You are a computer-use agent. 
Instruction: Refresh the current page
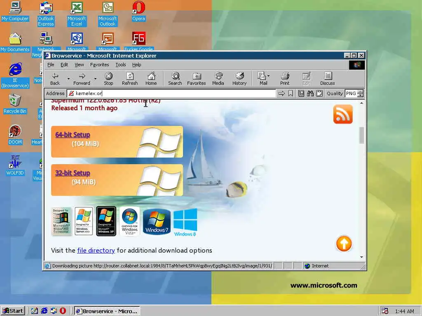point(130,79)
